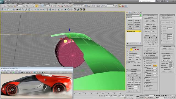
Task: Click the green object color swatch
Action: click(141, 15)
